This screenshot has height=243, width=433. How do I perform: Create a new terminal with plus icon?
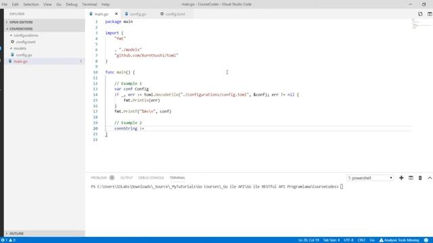point(401,178)
